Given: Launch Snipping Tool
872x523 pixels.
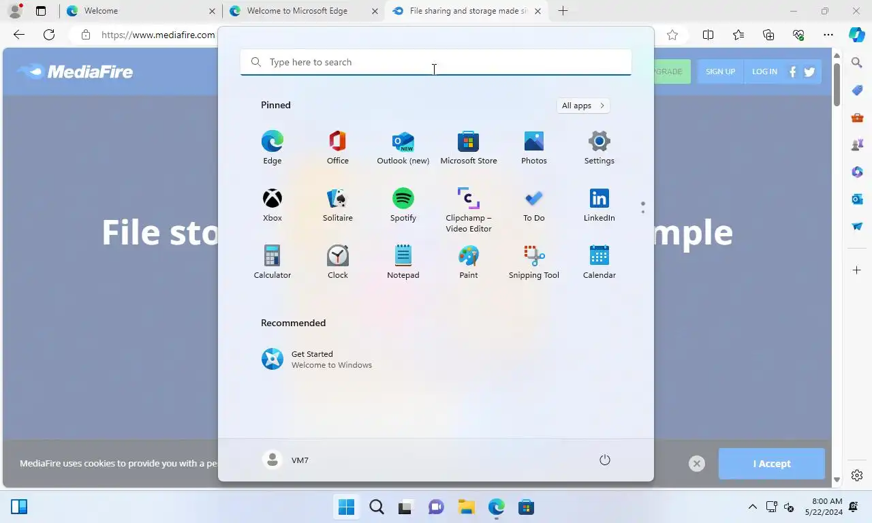Looking at the screenshot, I should pyautogui.click(x=534, y=261).
